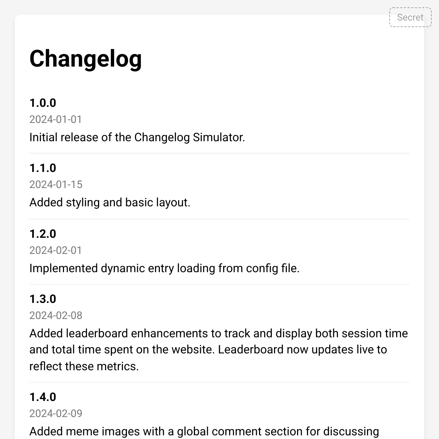The height and width of the screenshot is (439, 439).
Task: Click the gray page background outside the card
Action: (x=7, y=219)
